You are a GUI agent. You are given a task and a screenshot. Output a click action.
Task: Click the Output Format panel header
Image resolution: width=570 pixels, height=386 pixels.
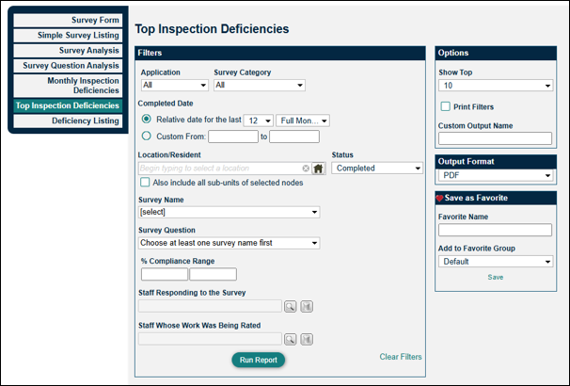(496, 162)
